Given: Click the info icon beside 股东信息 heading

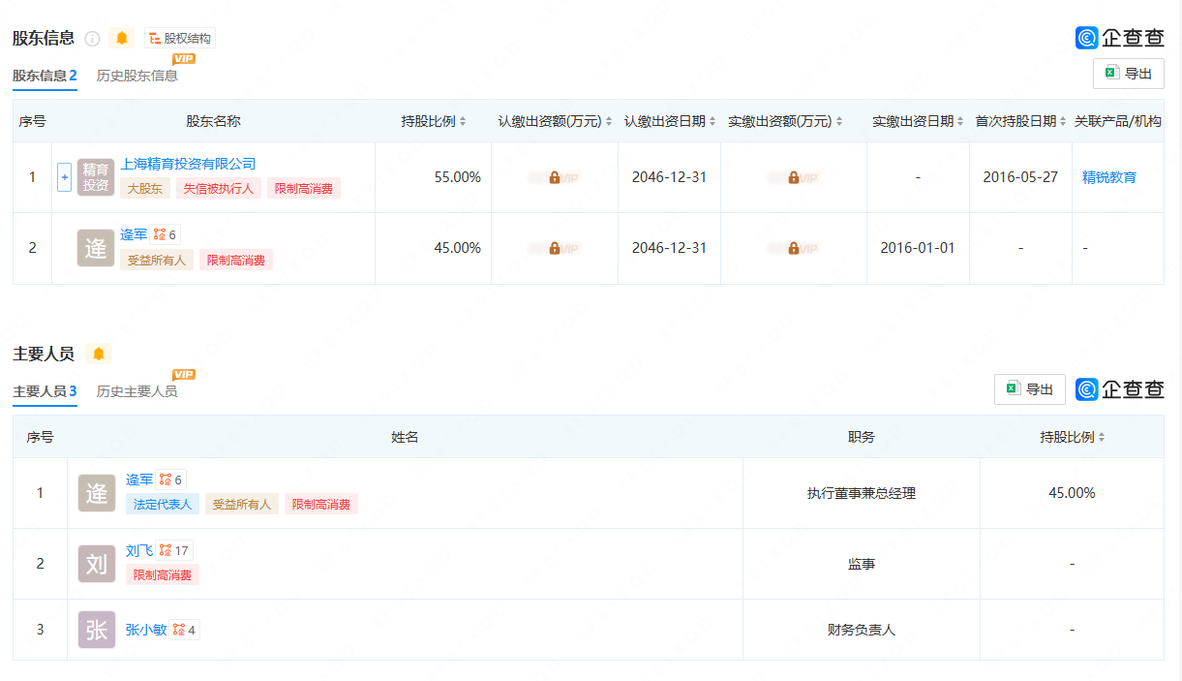Looking at the screenshot, I should click(92, 38).
